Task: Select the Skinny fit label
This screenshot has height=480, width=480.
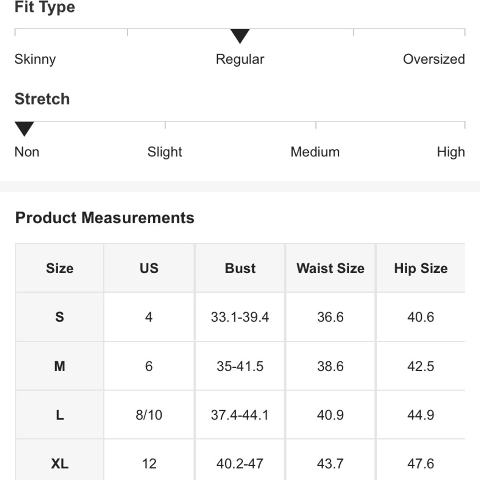Action: coord(35,59)
